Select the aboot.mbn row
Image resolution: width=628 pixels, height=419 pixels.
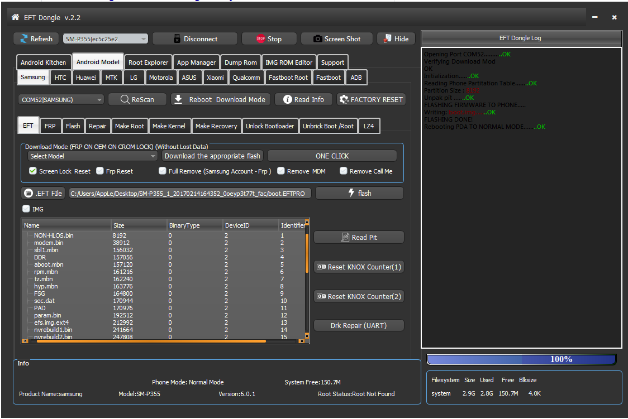pos(163,264)
